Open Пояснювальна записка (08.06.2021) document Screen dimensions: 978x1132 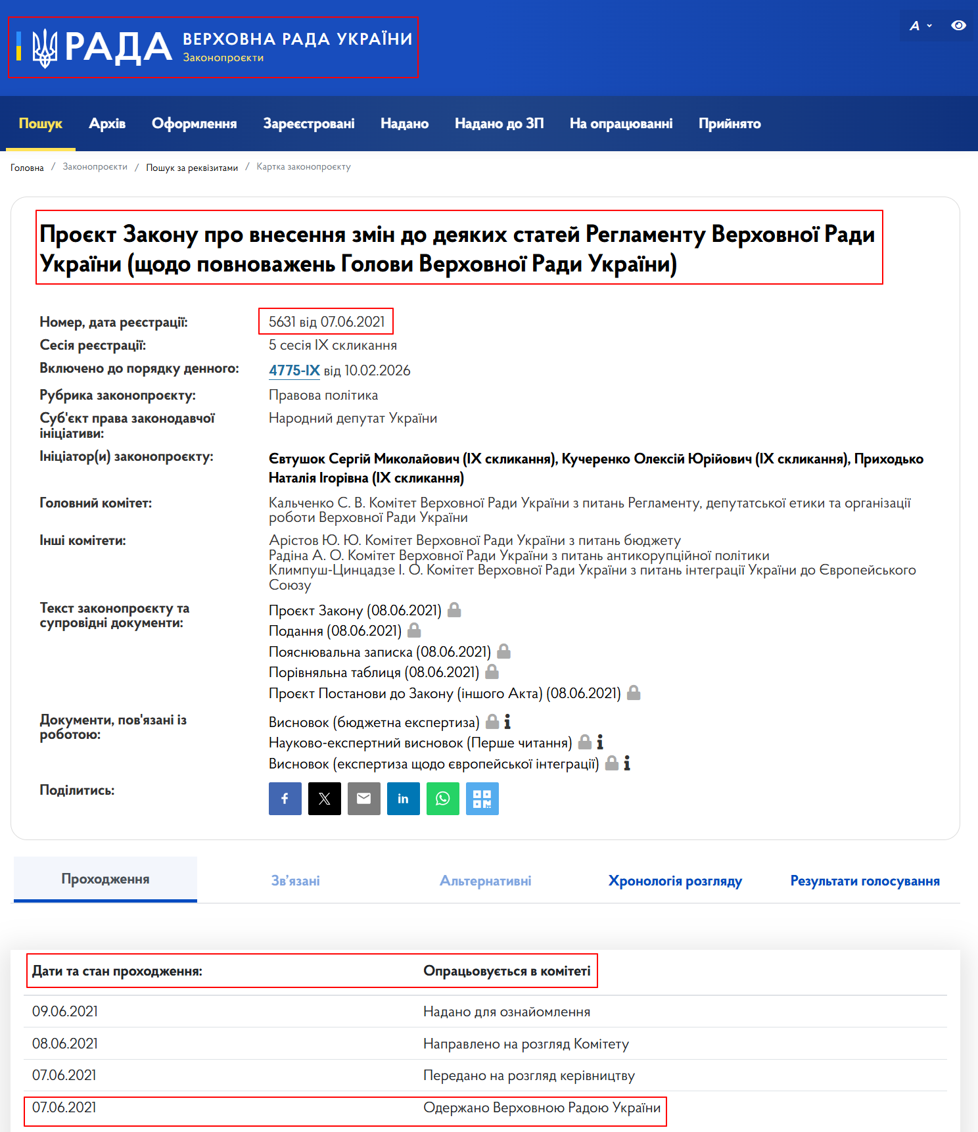(380, 651)
